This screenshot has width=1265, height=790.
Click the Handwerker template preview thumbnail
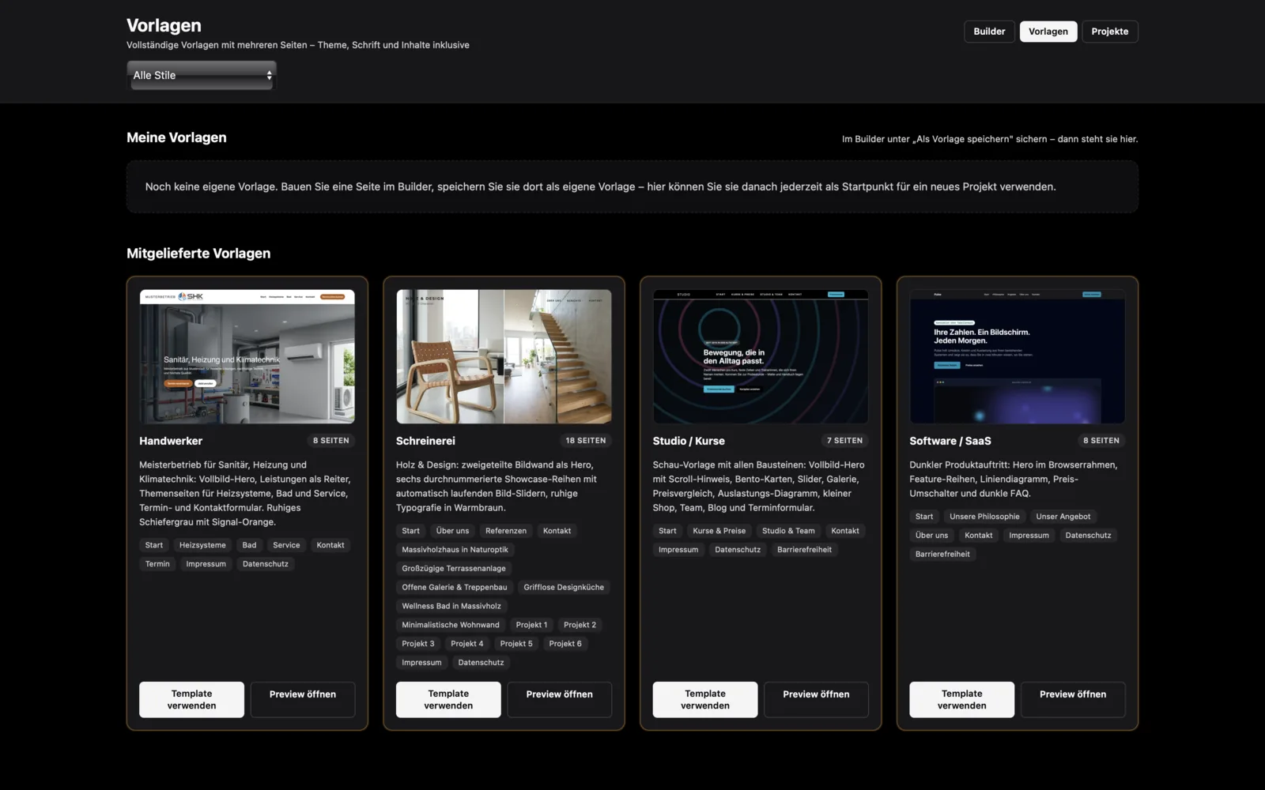coord(247,356)
